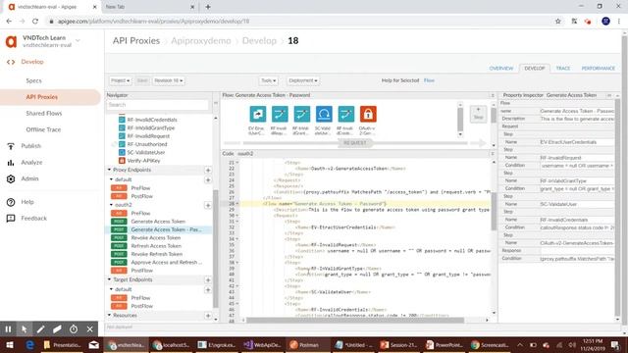Open Windows Start menu
The height and width of the screenshot is (353, 628).
point(10,344)
